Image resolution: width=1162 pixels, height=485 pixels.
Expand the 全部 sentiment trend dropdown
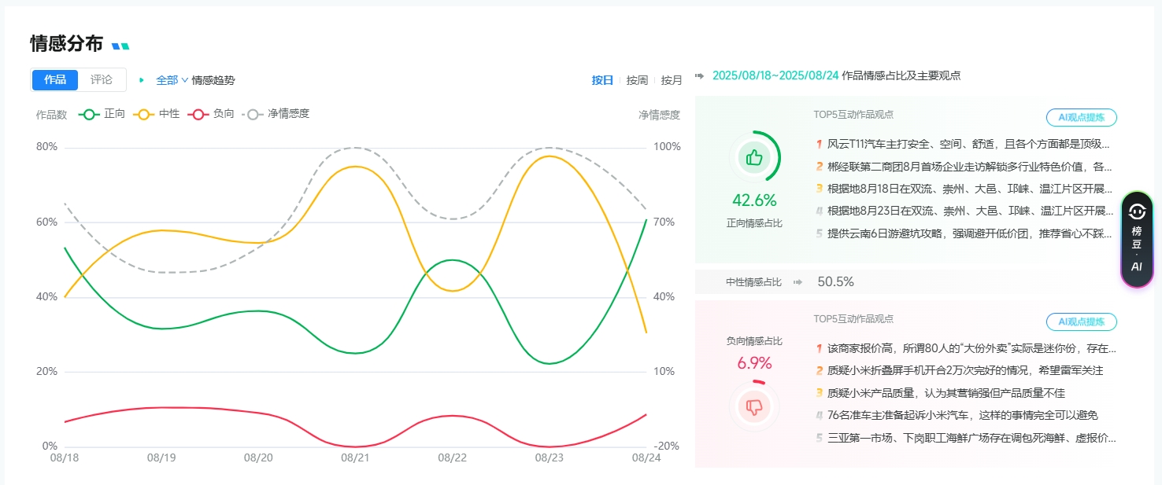[x=172, y=80]
